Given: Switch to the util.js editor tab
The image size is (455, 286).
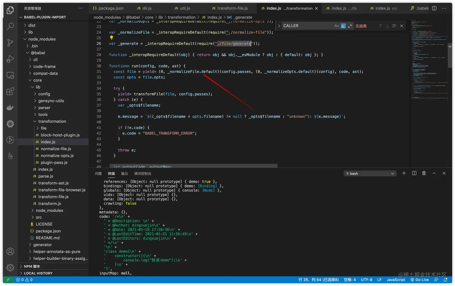Looking at the screenshot, I should click(185, 8).
